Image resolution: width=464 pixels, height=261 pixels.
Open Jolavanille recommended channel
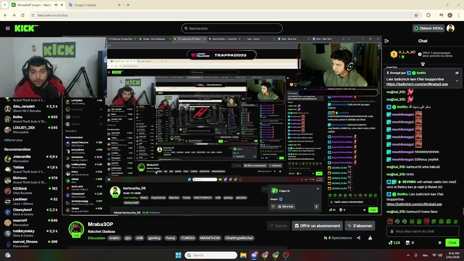pyautogui.click(x=31, y=159)
